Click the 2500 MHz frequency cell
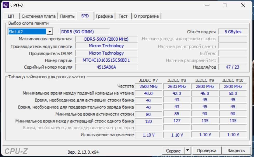 [149, 87]
